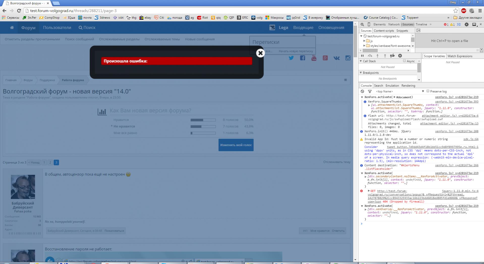
Task: Deactivate breakpoints icon in debugger toolbar
Action: [x=392, y=56]
